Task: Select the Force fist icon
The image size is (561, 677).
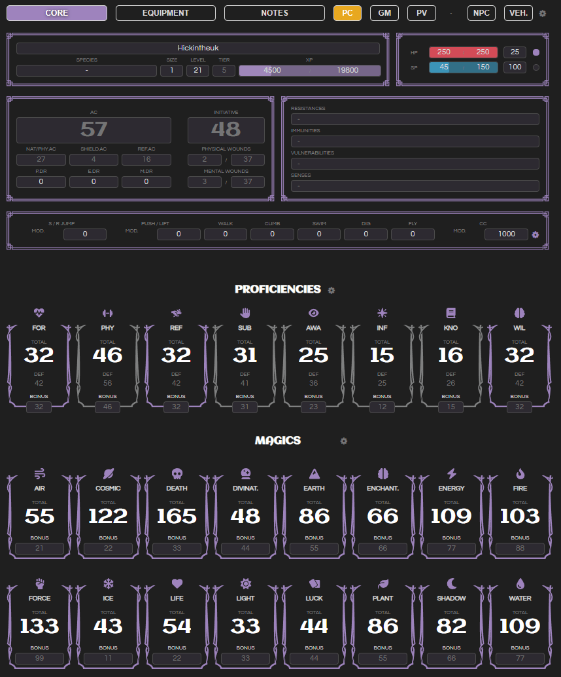Action: point(39,583)
